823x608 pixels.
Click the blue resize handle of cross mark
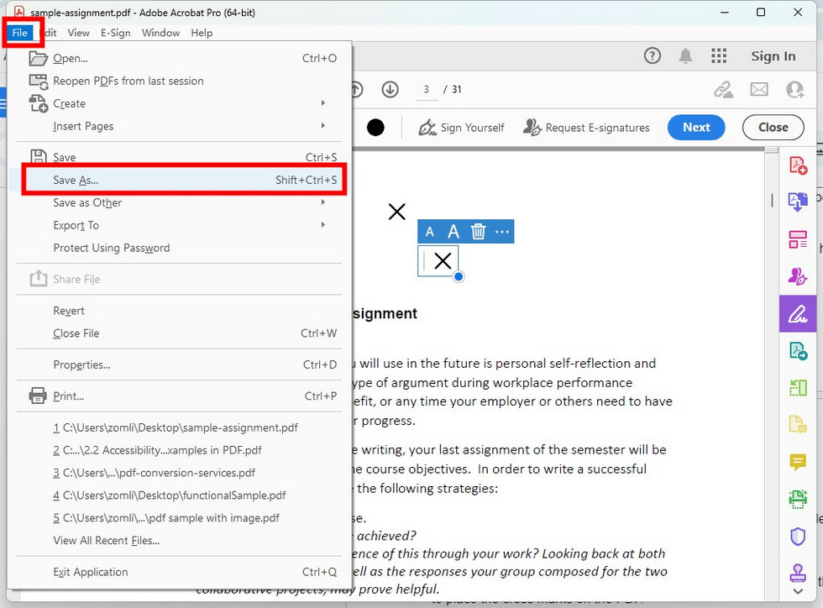click(x=459, y=276)
